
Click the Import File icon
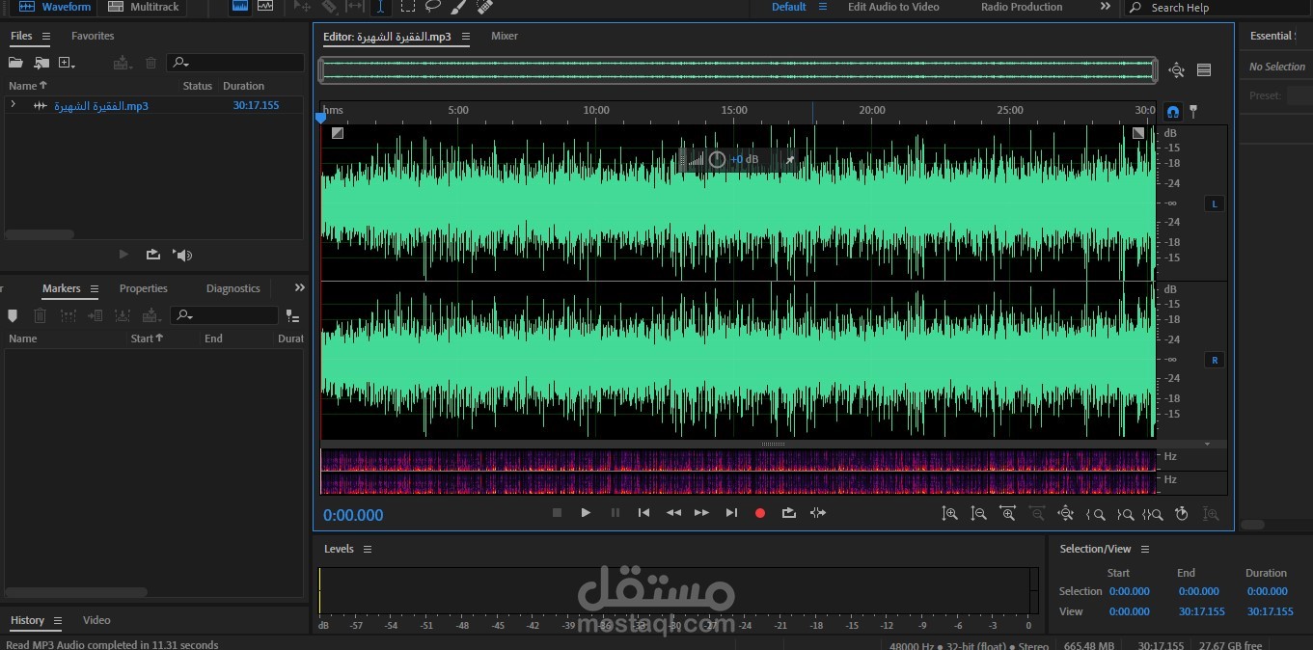(x=41, y=63)
